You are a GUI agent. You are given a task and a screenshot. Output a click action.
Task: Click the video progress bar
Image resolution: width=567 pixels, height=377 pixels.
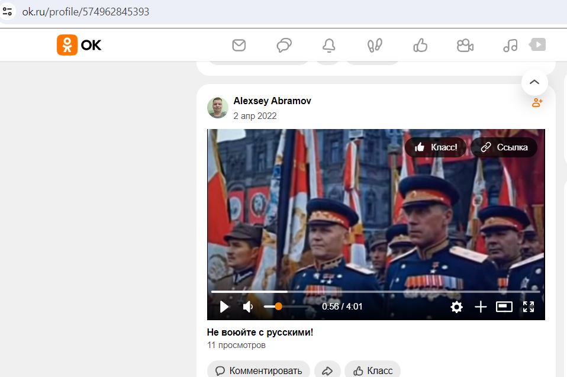coord(376,291)
